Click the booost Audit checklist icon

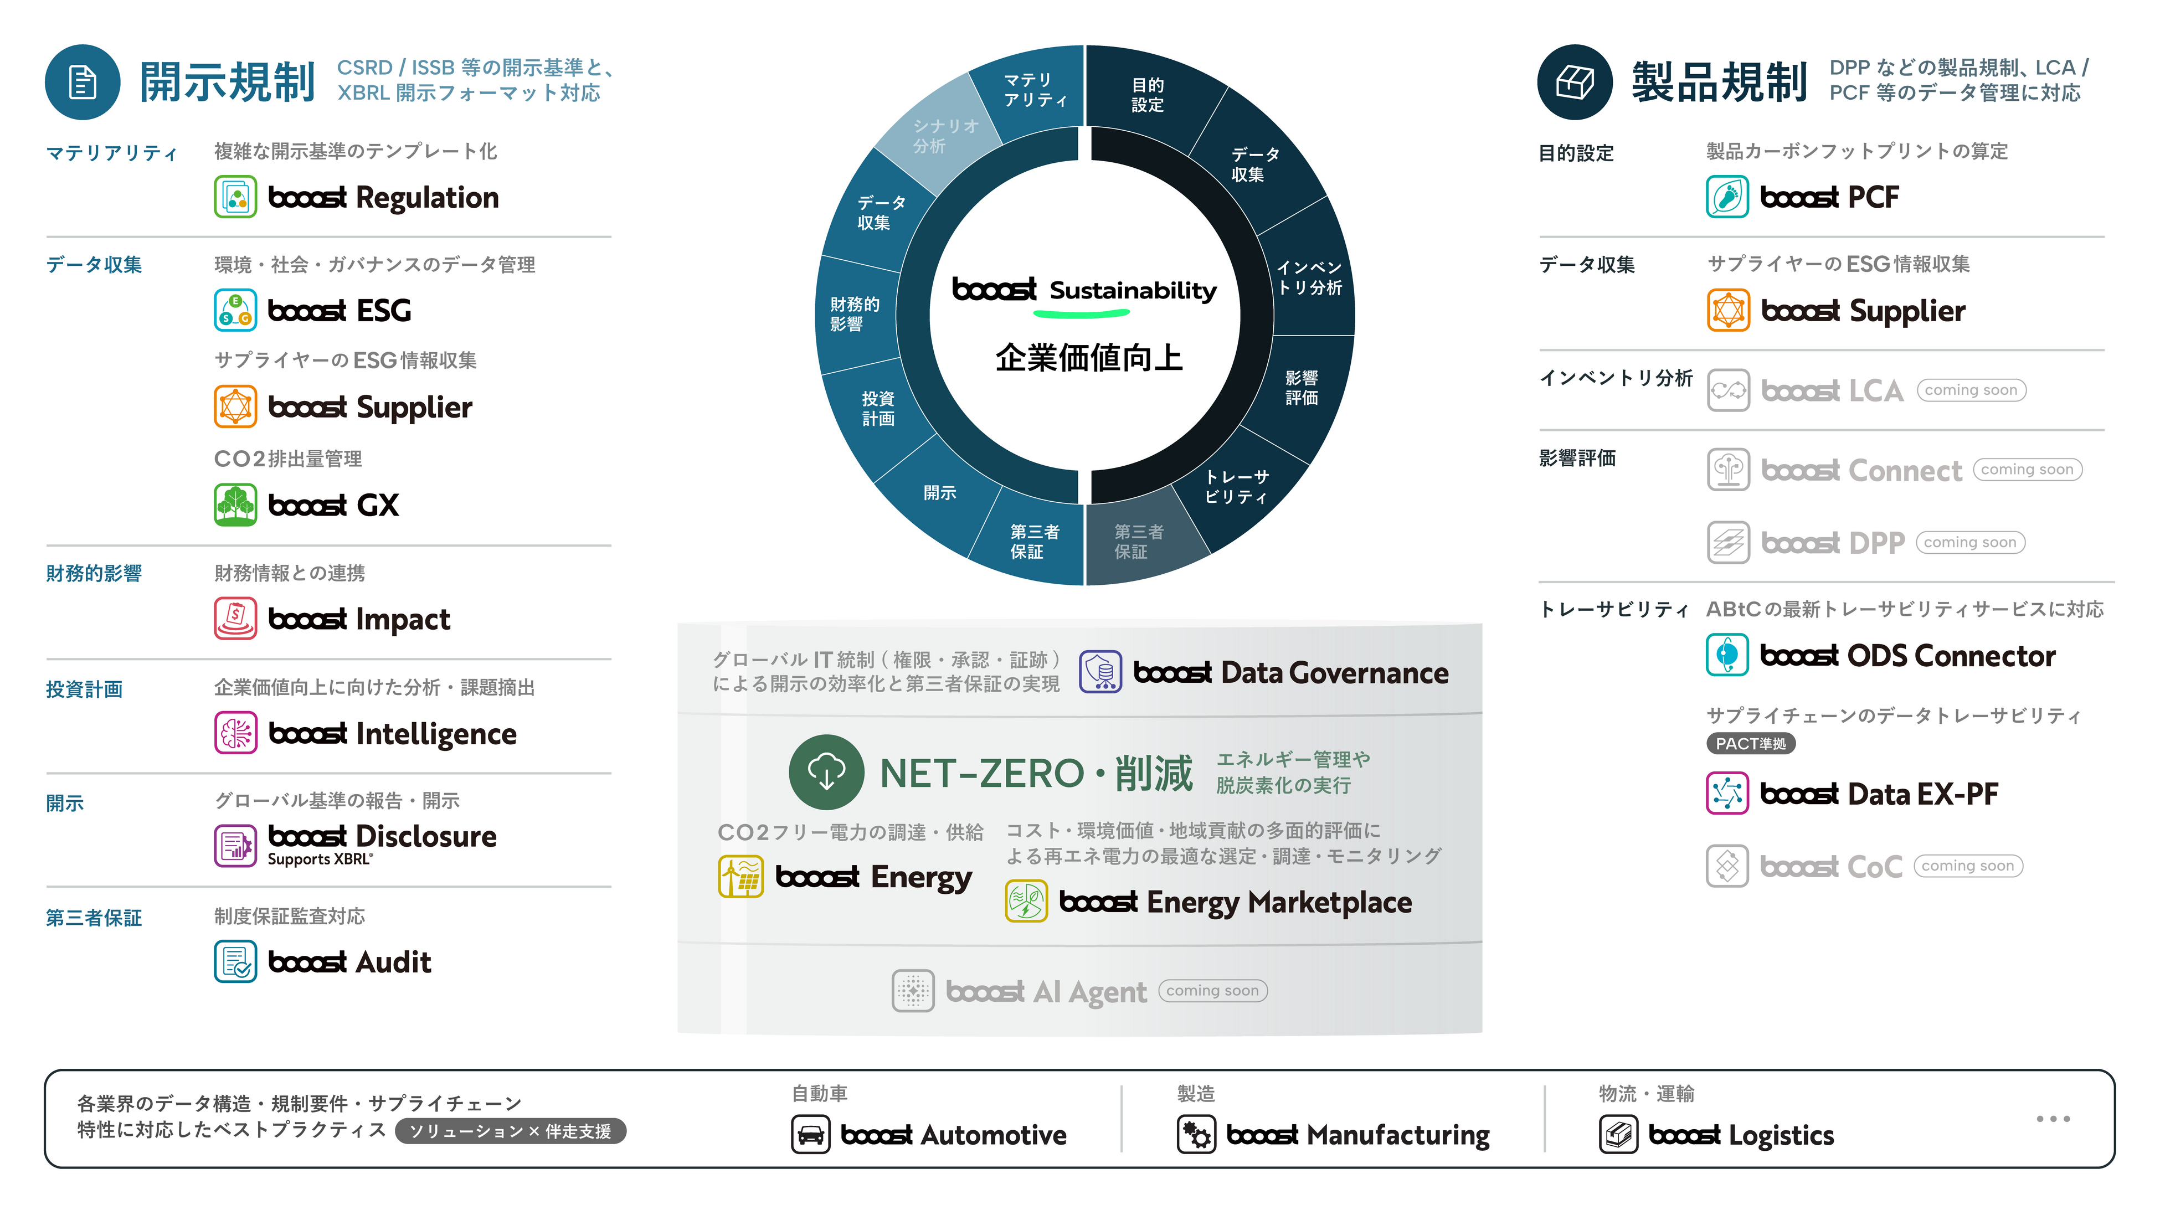[235, 962]
